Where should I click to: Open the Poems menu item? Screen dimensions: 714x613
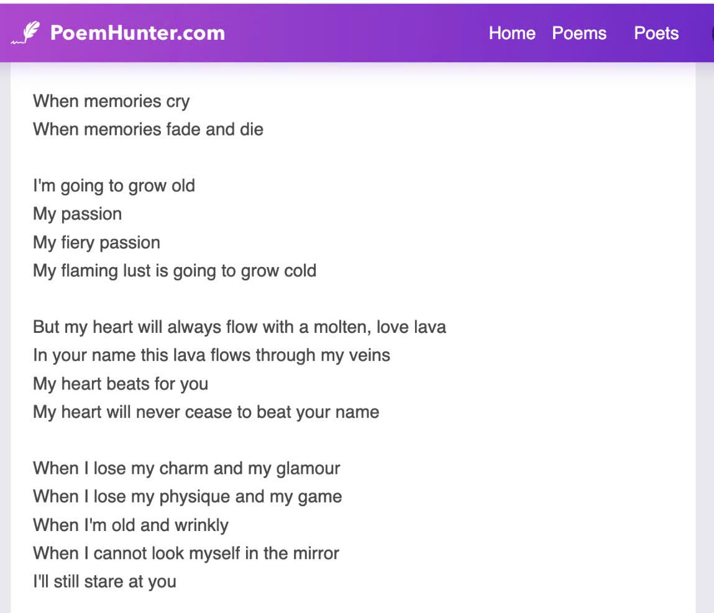(579, 33)
